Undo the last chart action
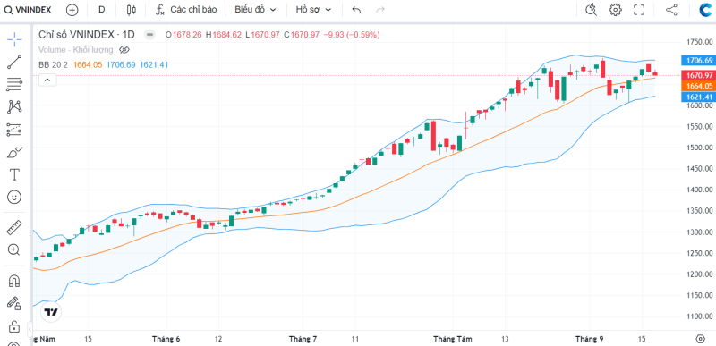716x346 pixels. pos(356,10)
